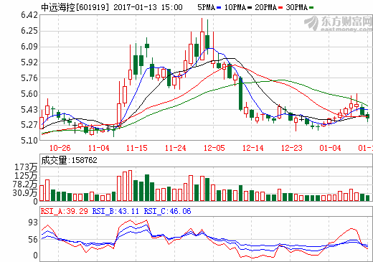Screen dimensions: 373x262
Task: Click the RSI_A:39.29 indicator label
Action: [x=65, y=211]
